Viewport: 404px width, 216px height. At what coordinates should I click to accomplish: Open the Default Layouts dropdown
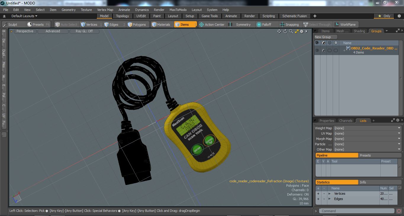(x=24, y=16)
